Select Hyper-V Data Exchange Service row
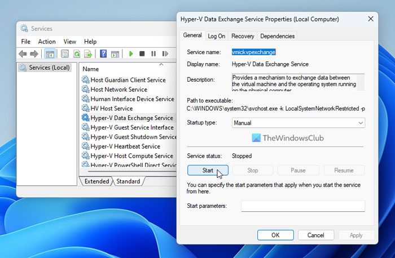395x258 pixels. (x=128, y=118)
